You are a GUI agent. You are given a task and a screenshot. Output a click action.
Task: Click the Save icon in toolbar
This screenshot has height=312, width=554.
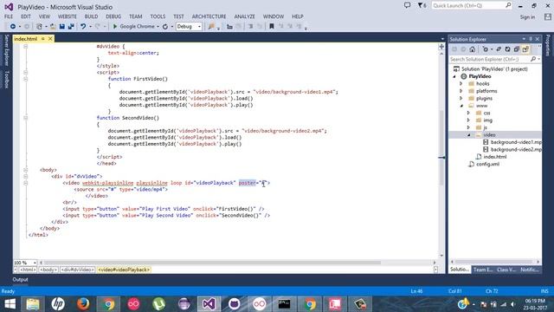[62, 27]
